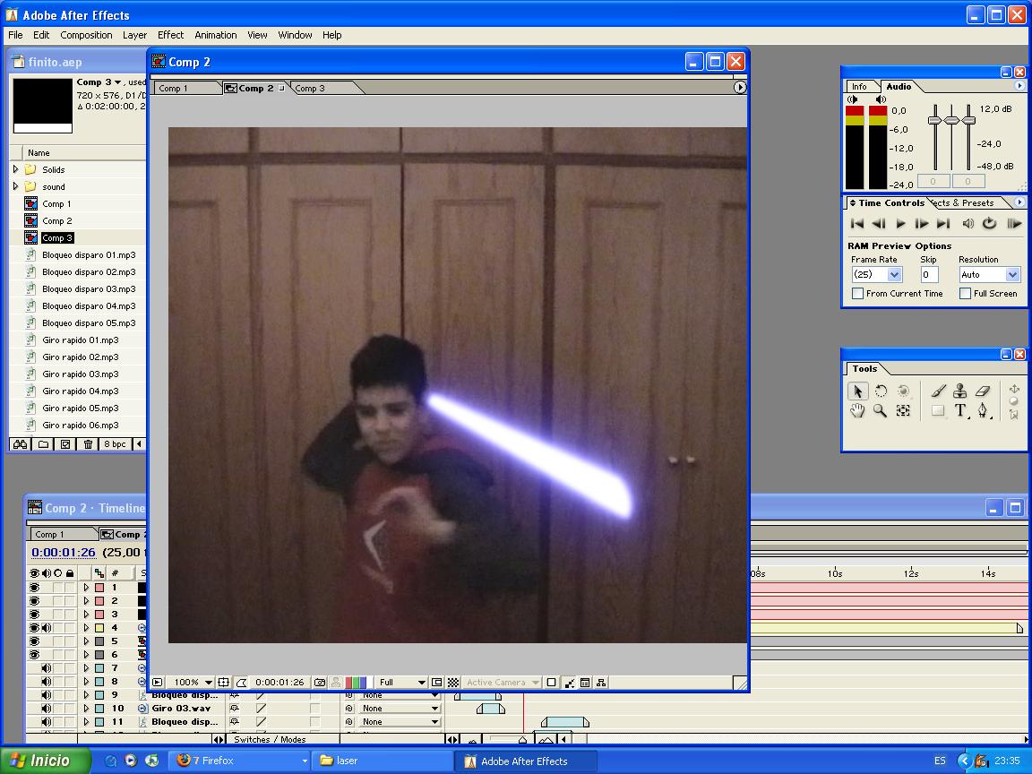Enable Full Screen checkbox

tap(965, 294)
